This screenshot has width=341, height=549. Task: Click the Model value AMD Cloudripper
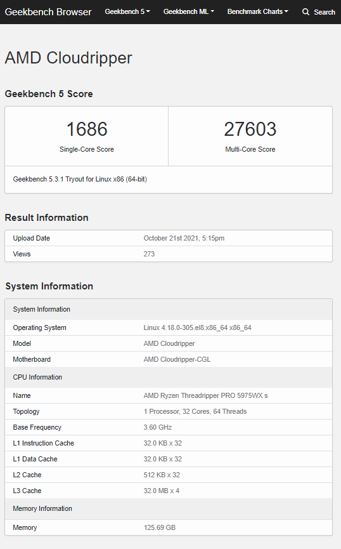click(x=169, y=343)
